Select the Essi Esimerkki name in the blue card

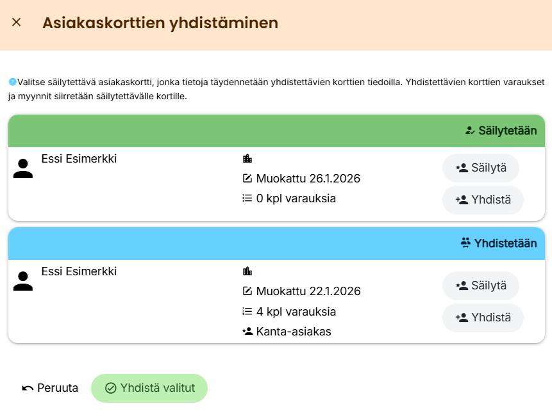click(79, 271)
